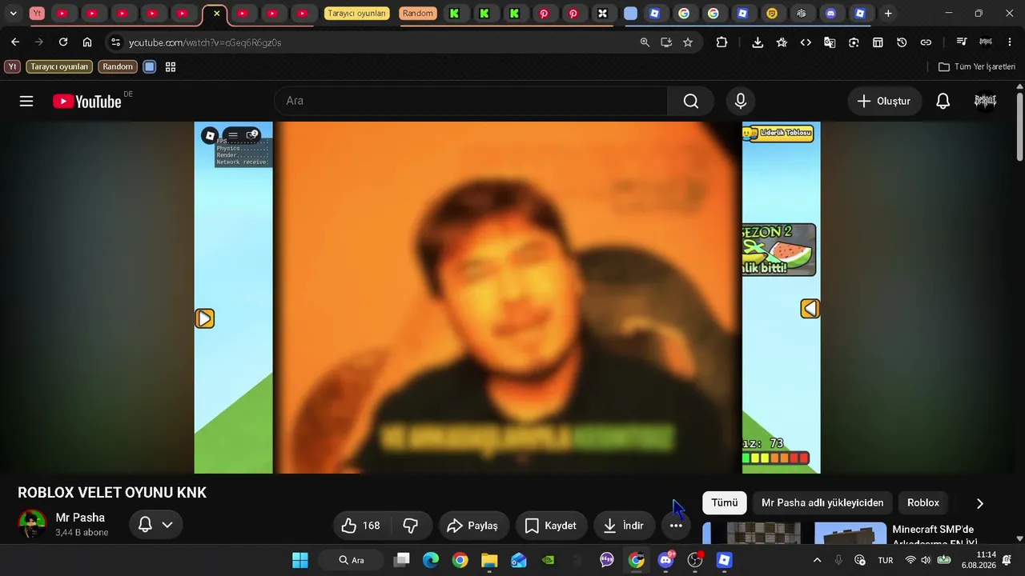
Task: Open Discord from the taskbar
Action: click(665, 560)
